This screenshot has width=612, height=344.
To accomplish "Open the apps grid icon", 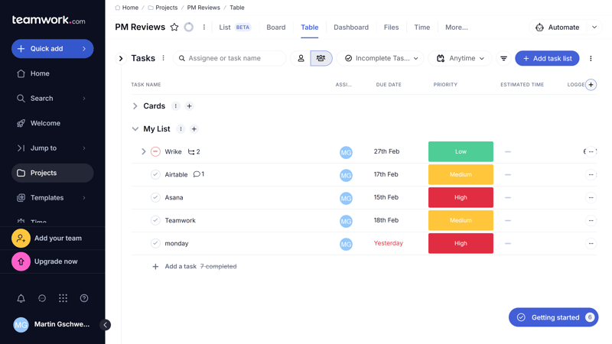I will (63, 298).
